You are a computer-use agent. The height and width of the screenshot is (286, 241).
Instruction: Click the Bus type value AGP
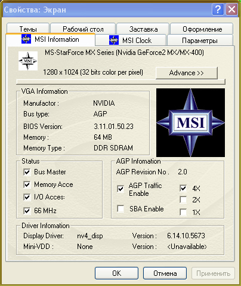pos(100,114)
